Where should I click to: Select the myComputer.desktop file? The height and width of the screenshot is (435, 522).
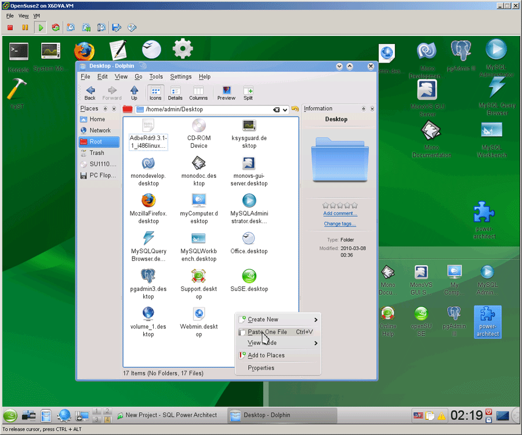[199, 209]
